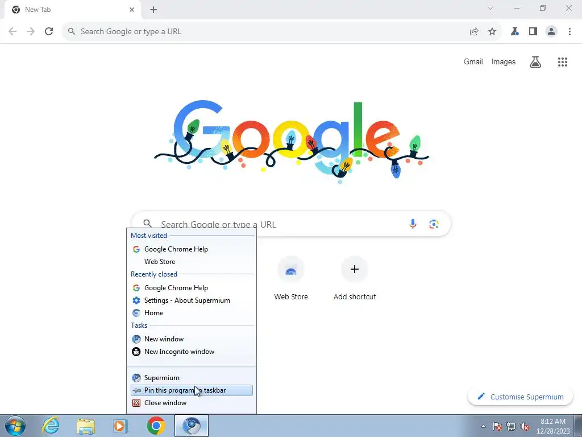Reopen Google Chrome Help under Recently closed
The image size is (582, 437).
pyautogui.click(x=192, y=288)
